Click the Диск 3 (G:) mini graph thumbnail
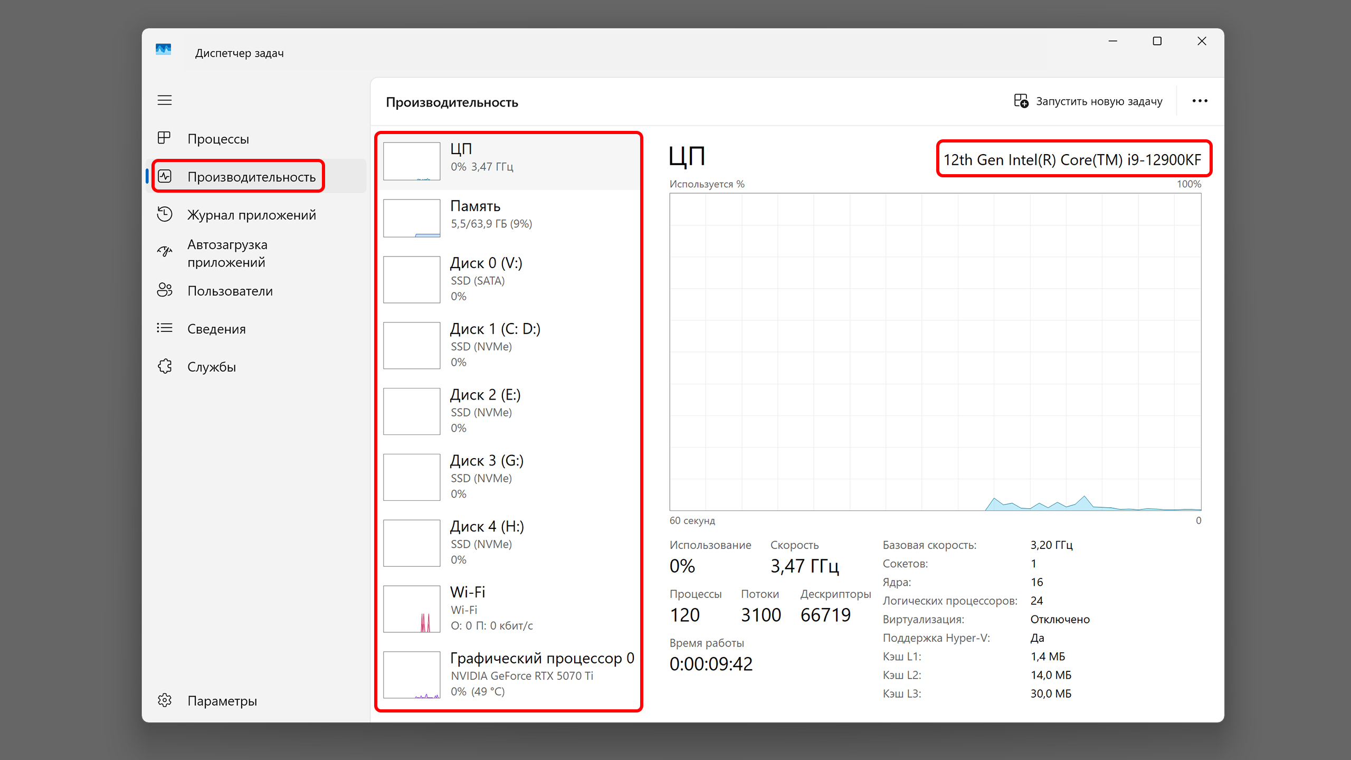The image size is (1351, 760). tap(412, 477)
